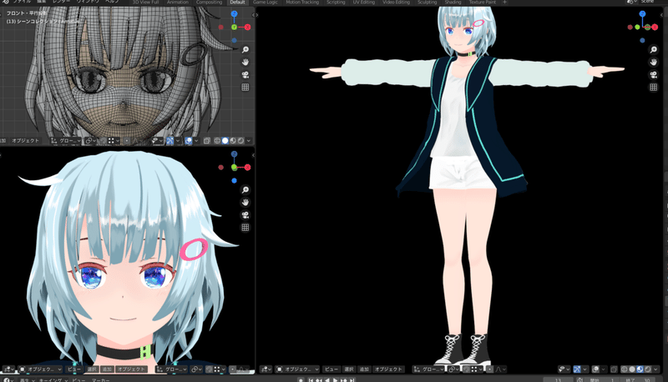Toggle X-ray in top-left viewport header
This screenshot has height=382, width=668.
click(x=206, y=141)
